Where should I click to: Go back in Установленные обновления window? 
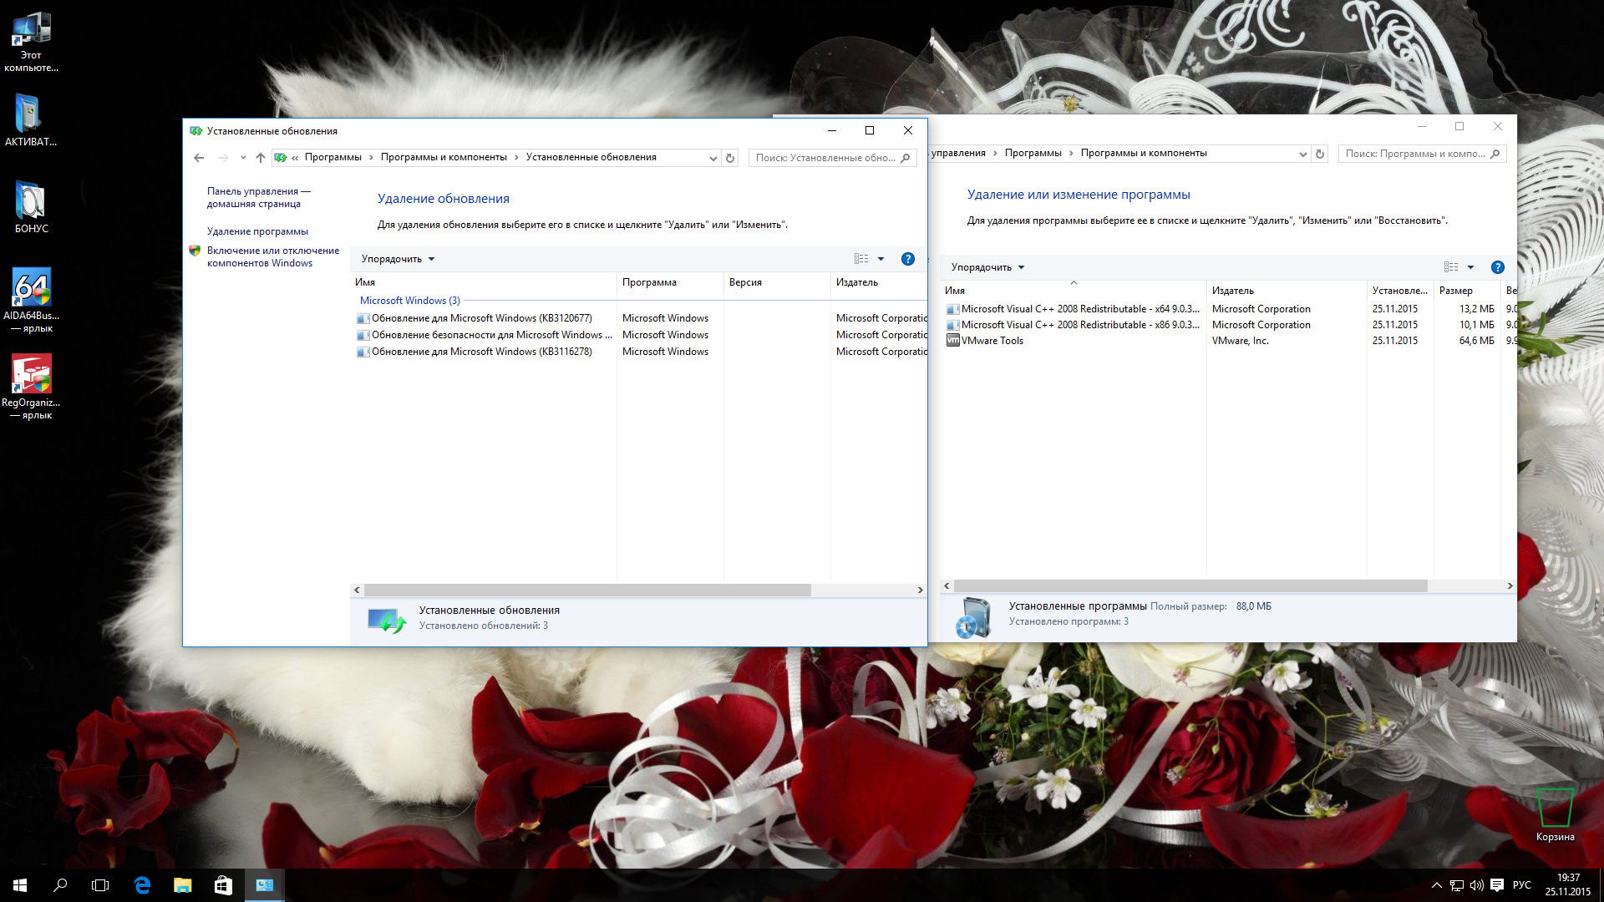click(x=199, y=158)
